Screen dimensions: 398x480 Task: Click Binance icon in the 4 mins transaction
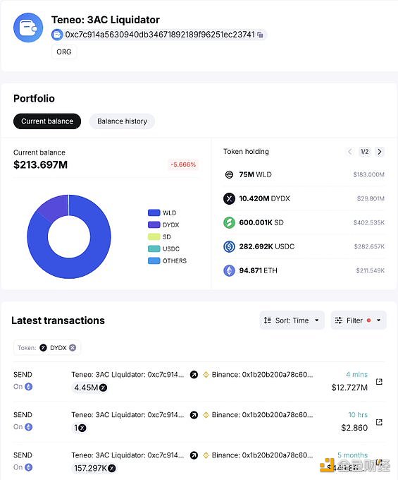point(206,374)
